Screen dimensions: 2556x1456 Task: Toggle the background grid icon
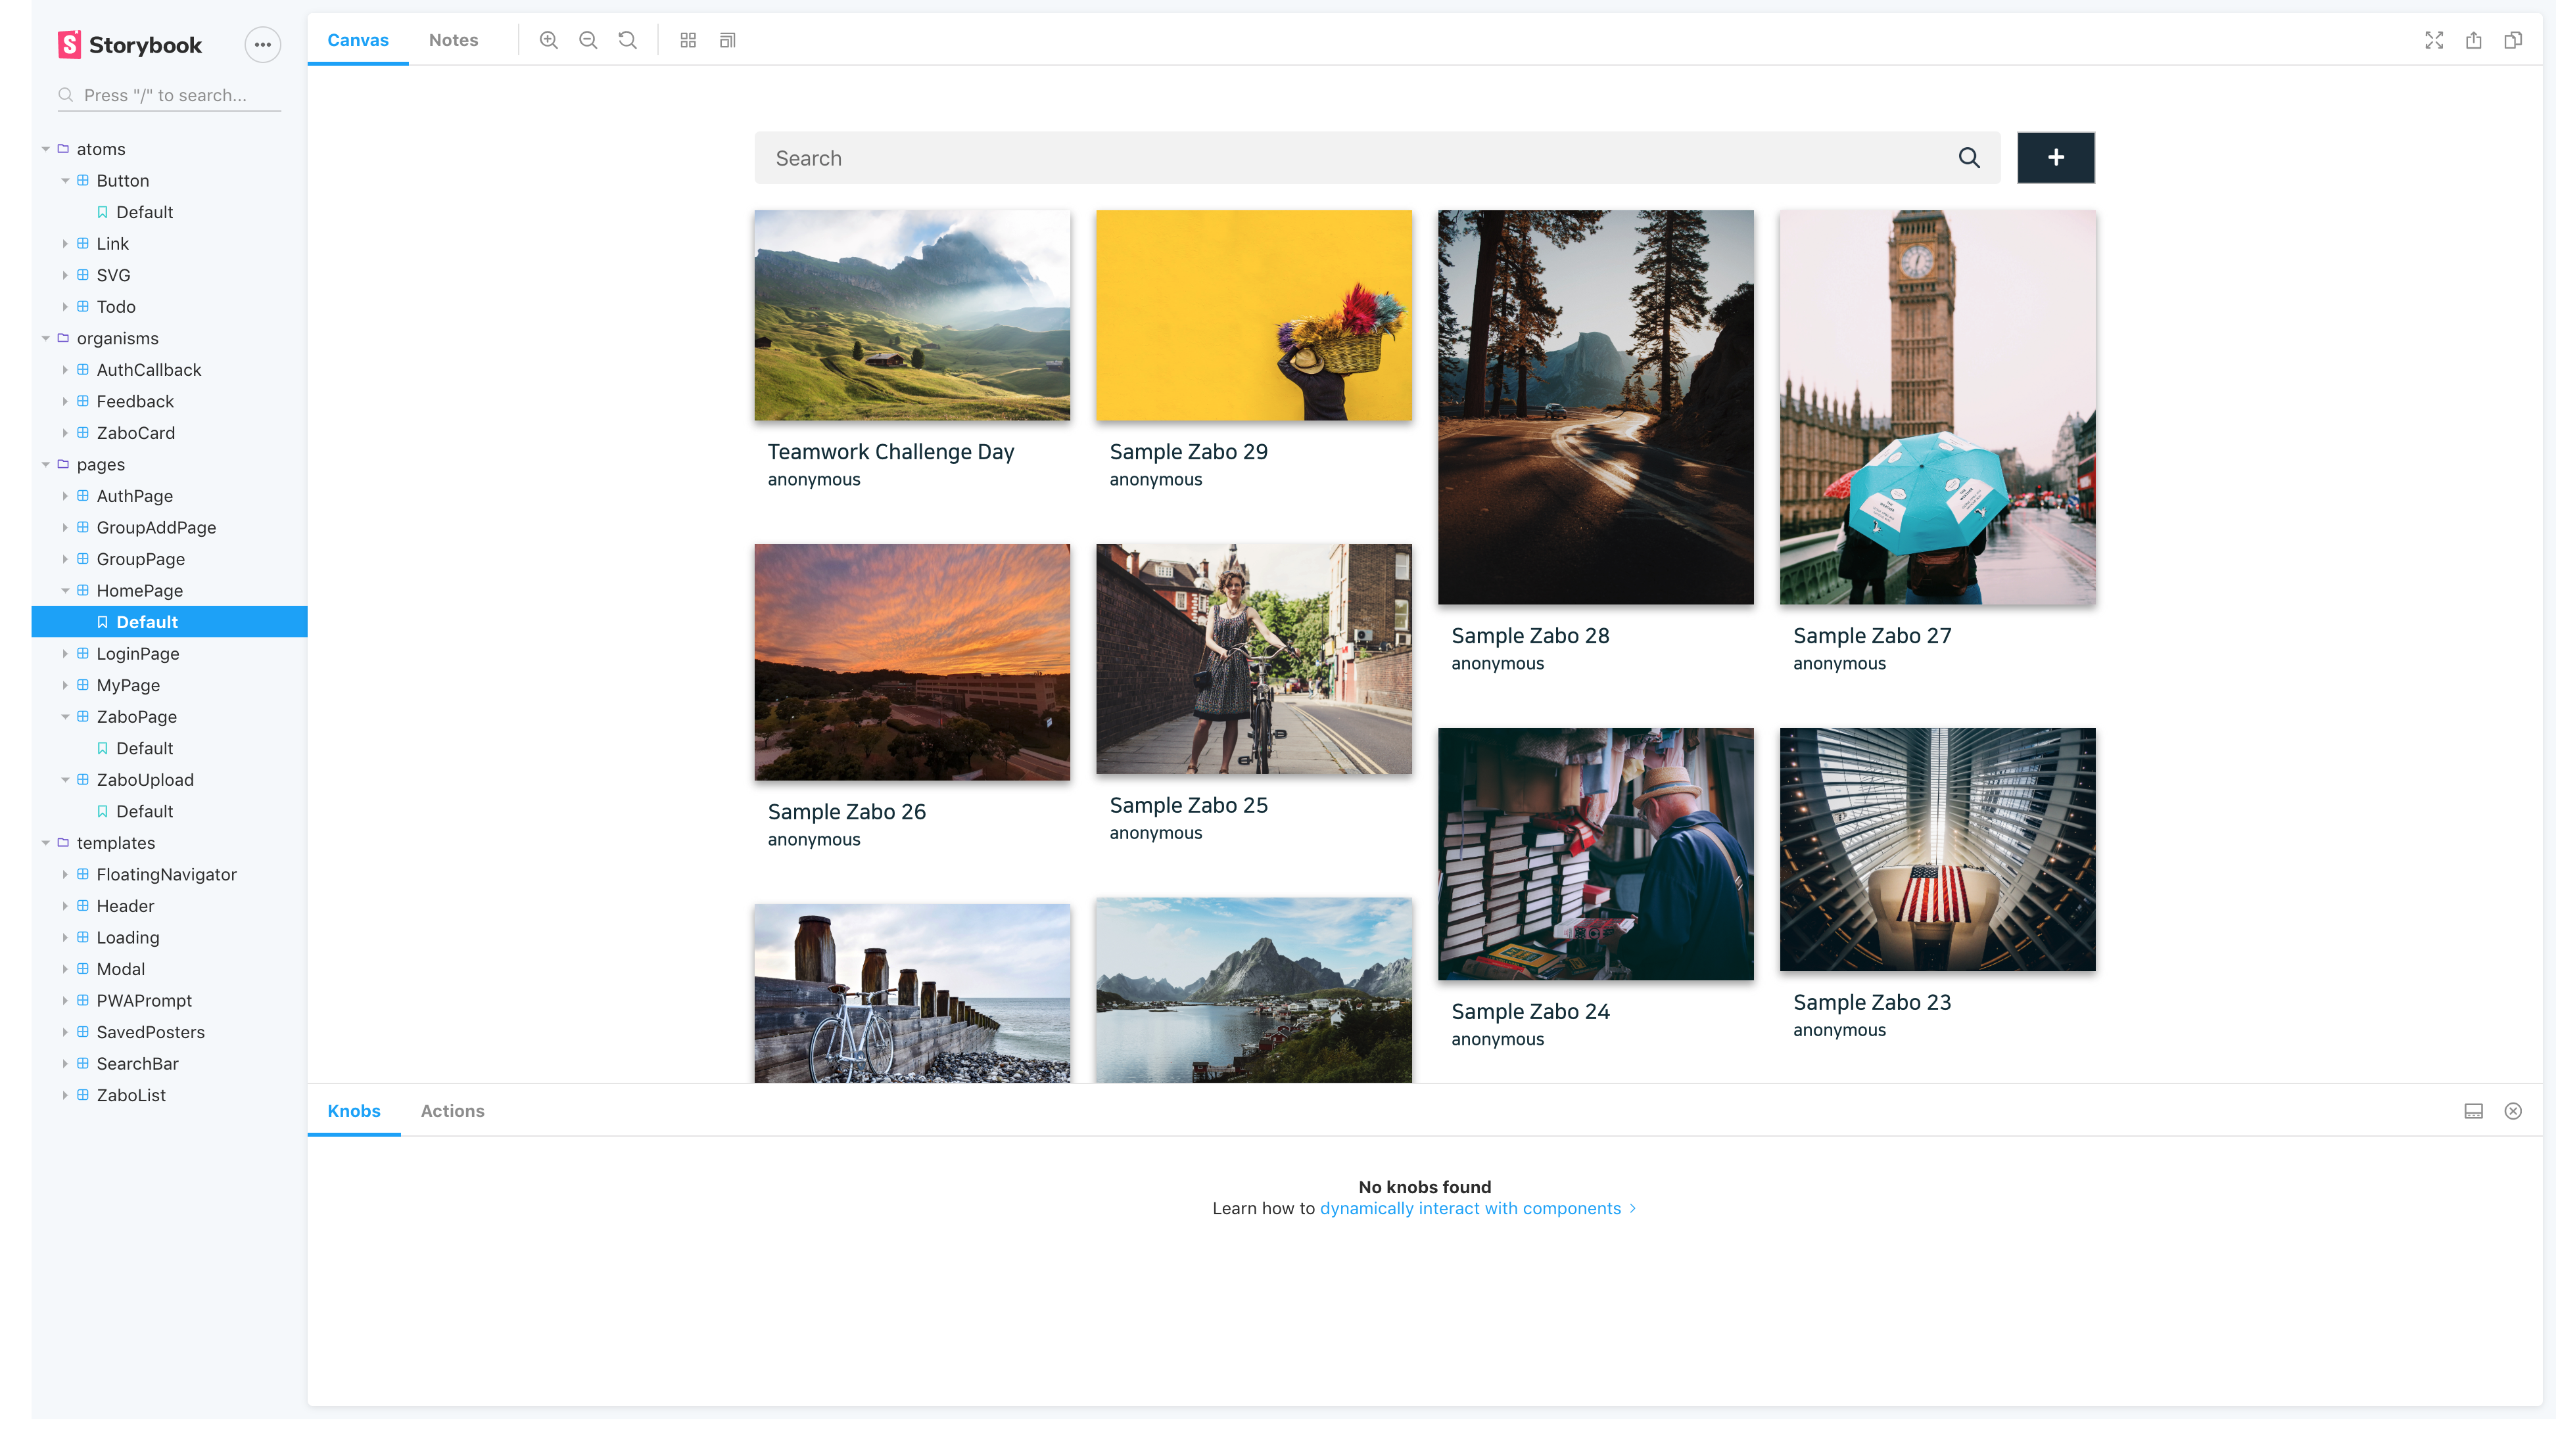tap(688, 40)
